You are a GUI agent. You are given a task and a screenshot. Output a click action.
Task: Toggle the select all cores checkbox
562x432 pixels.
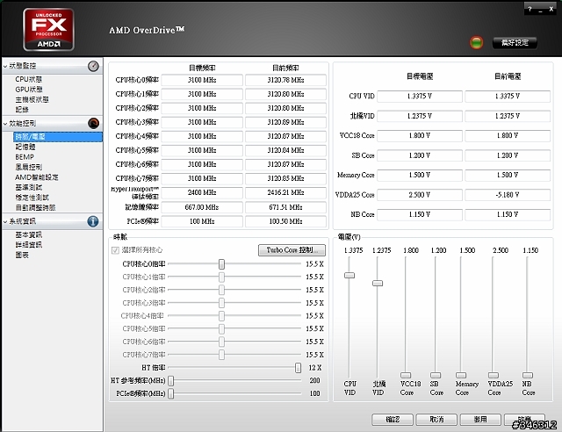[x=115, y=250]
